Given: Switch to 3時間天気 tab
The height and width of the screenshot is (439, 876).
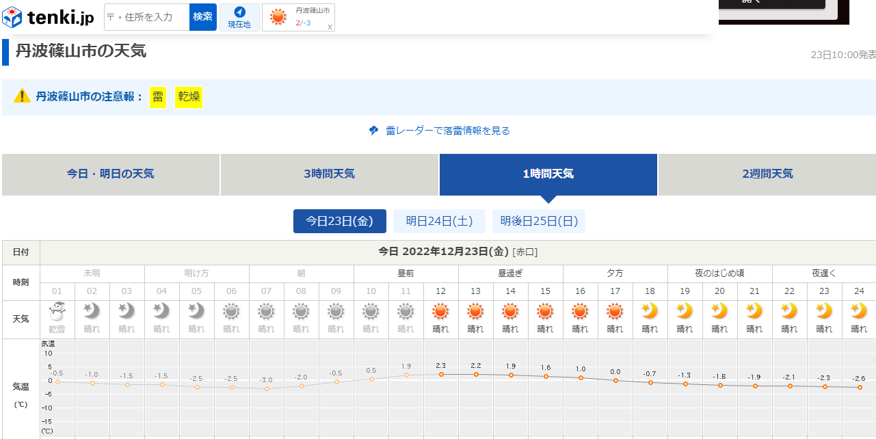Looking at the screenshot, I should coord(329,174).
